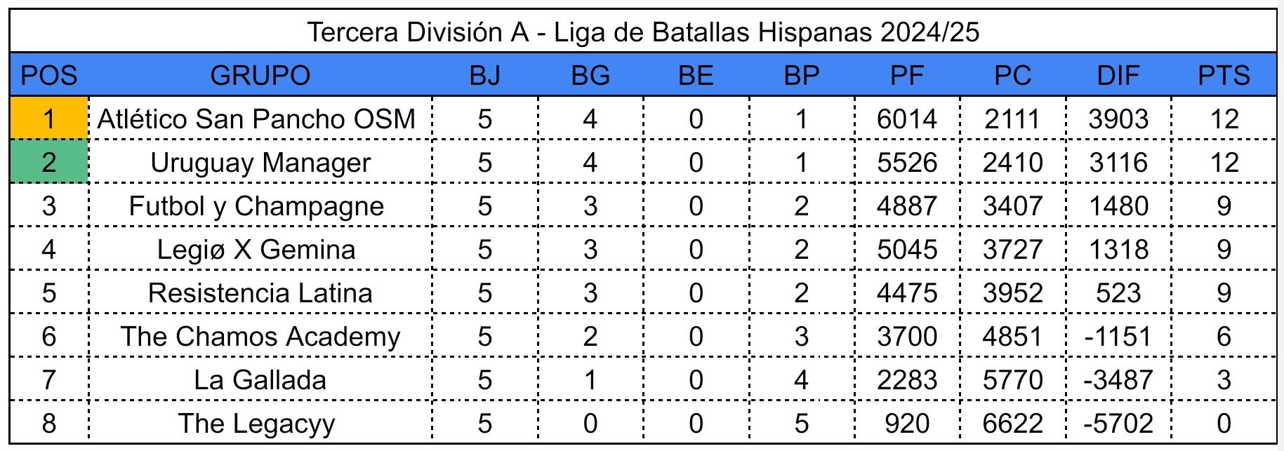Image resolution: width=1284 pixels, height=451 pixels.
Task: Select 'The Legacyy' group cell
Action: tap(256, 423)
